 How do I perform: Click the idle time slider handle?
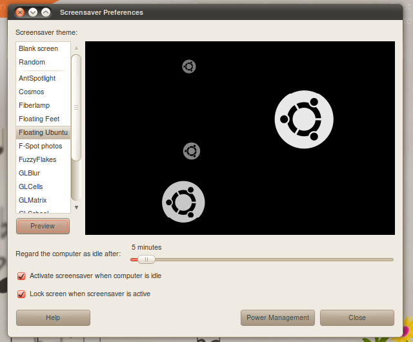point(146,259)
